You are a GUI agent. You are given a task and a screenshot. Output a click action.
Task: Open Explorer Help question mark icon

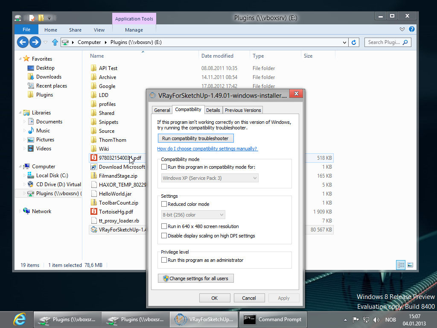pyautogui.click(x=412, y=29)
